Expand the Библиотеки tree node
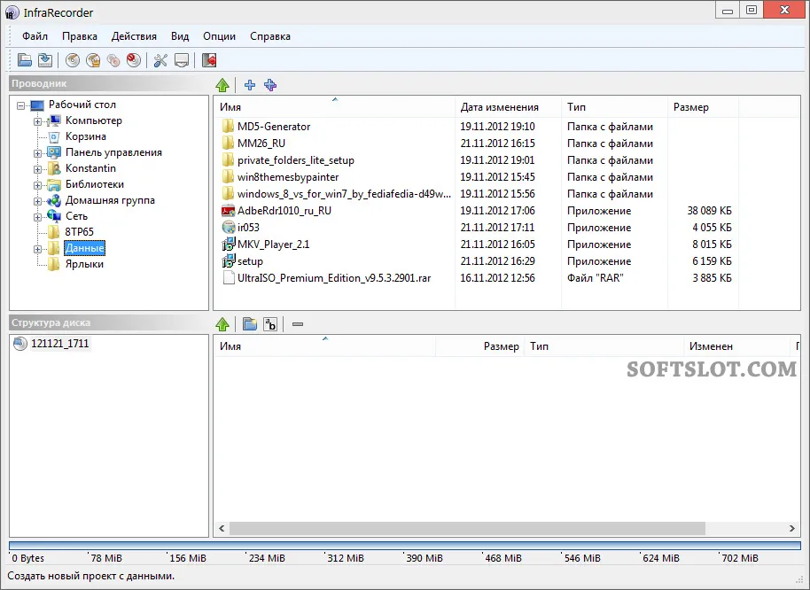This screenshot has width=810, height=590. (x=37, y=185)
